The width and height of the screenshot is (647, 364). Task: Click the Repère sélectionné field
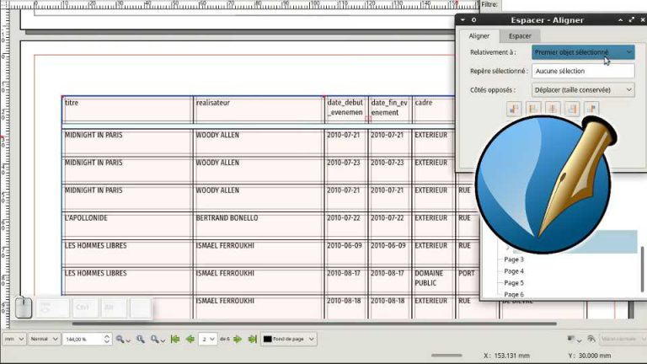click(x=583, y=71)
